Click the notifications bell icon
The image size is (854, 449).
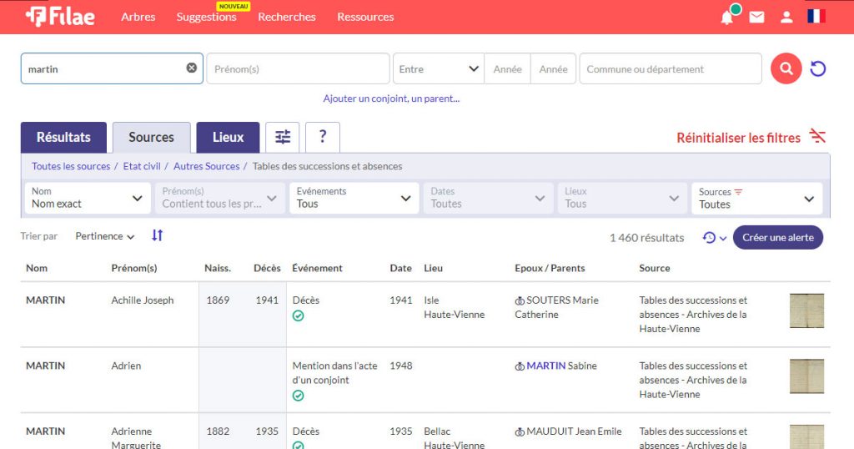(x=727, y=17)
